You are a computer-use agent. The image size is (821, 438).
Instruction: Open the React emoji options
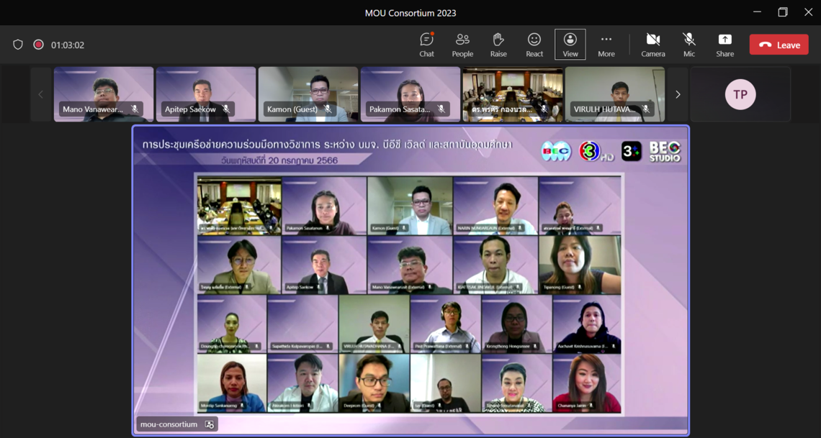(x=534, y=45)
